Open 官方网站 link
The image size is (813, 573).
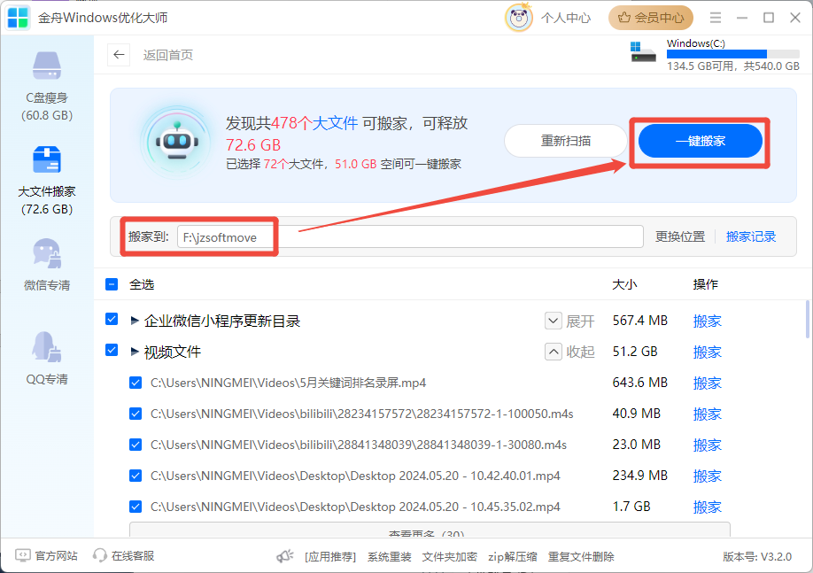(56, 556)
